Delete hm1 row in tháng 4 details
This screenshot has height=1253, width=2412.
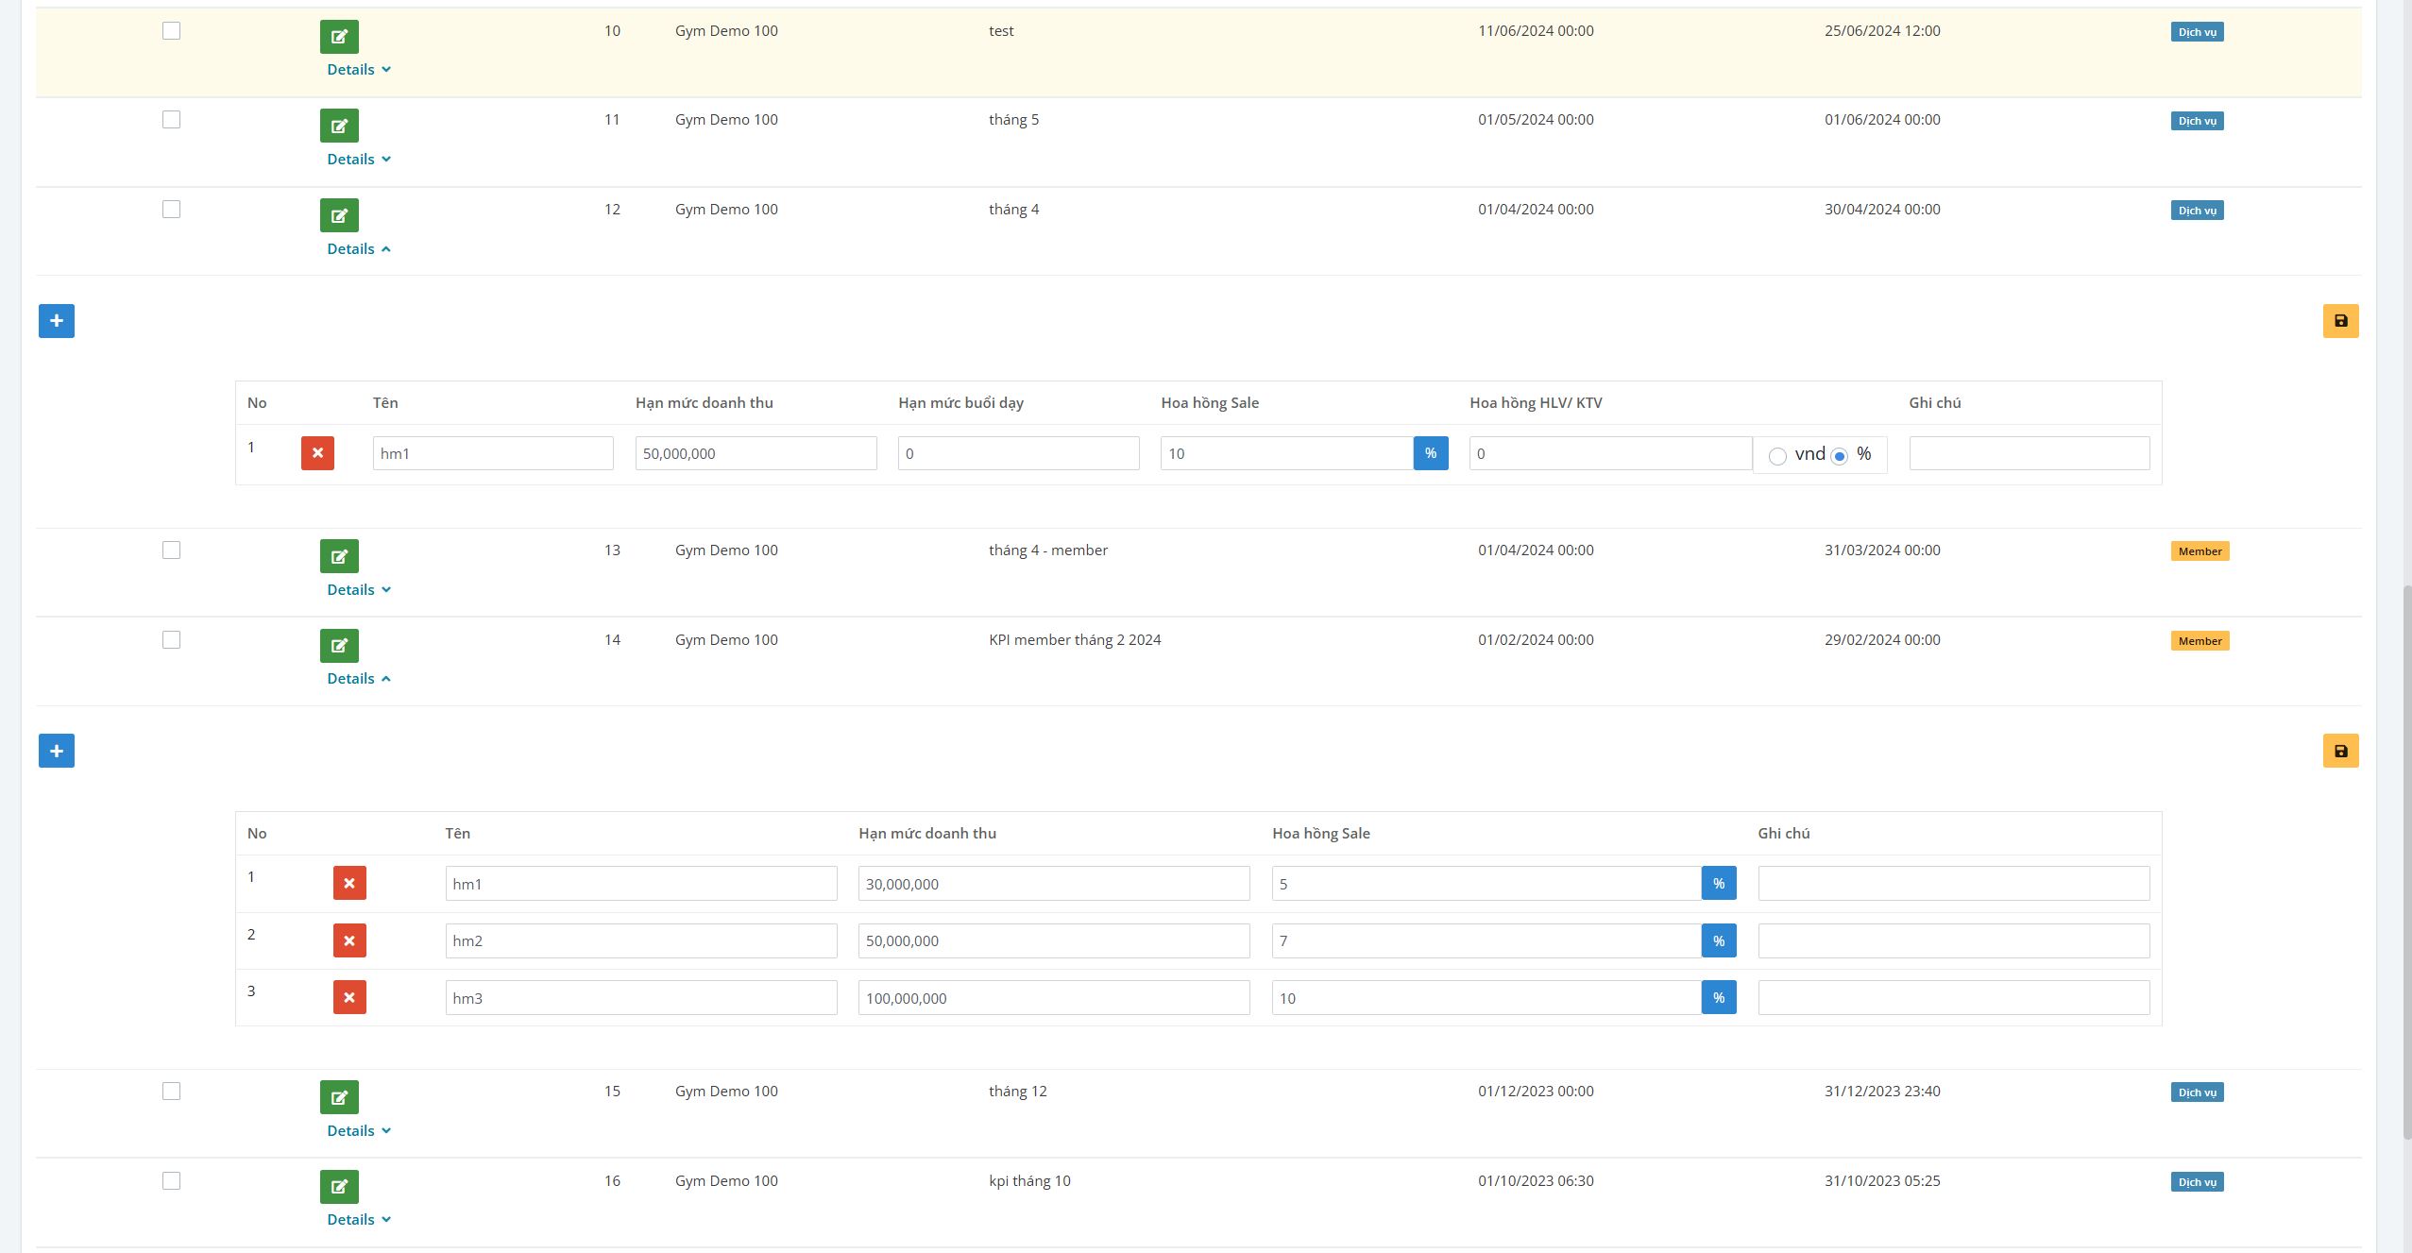(x=317, y=453)
